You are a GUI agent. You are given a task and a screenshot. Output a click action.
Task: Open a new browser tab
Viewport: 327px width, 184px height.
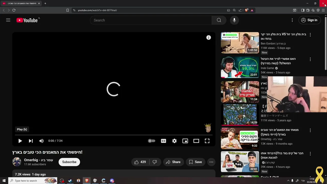click(x=45, y=3)
